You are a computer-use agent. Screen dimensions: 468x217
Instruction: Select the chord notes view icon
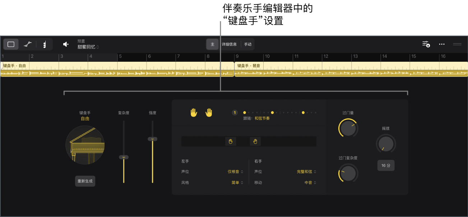pyautogui.click(x=45, y=45)
